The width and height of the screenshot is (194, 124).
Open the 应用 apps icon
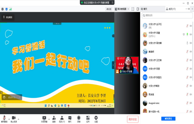point(88,119)
